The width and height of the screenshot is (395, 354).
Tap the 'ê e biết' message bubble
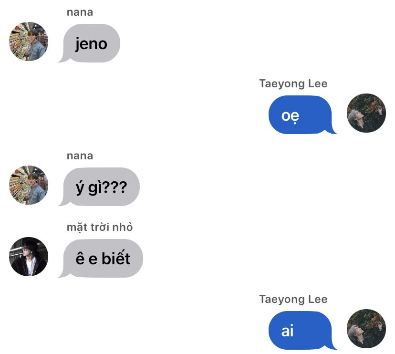(101, 259)
